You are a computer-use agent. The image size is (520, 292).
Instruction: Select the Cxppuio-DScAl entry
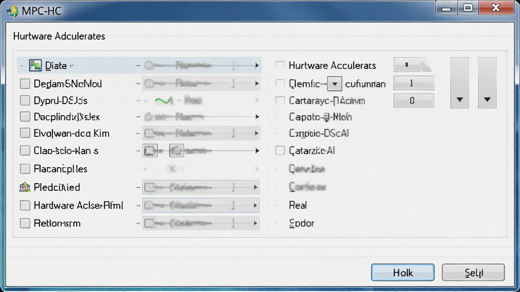(x=319, y=133)
